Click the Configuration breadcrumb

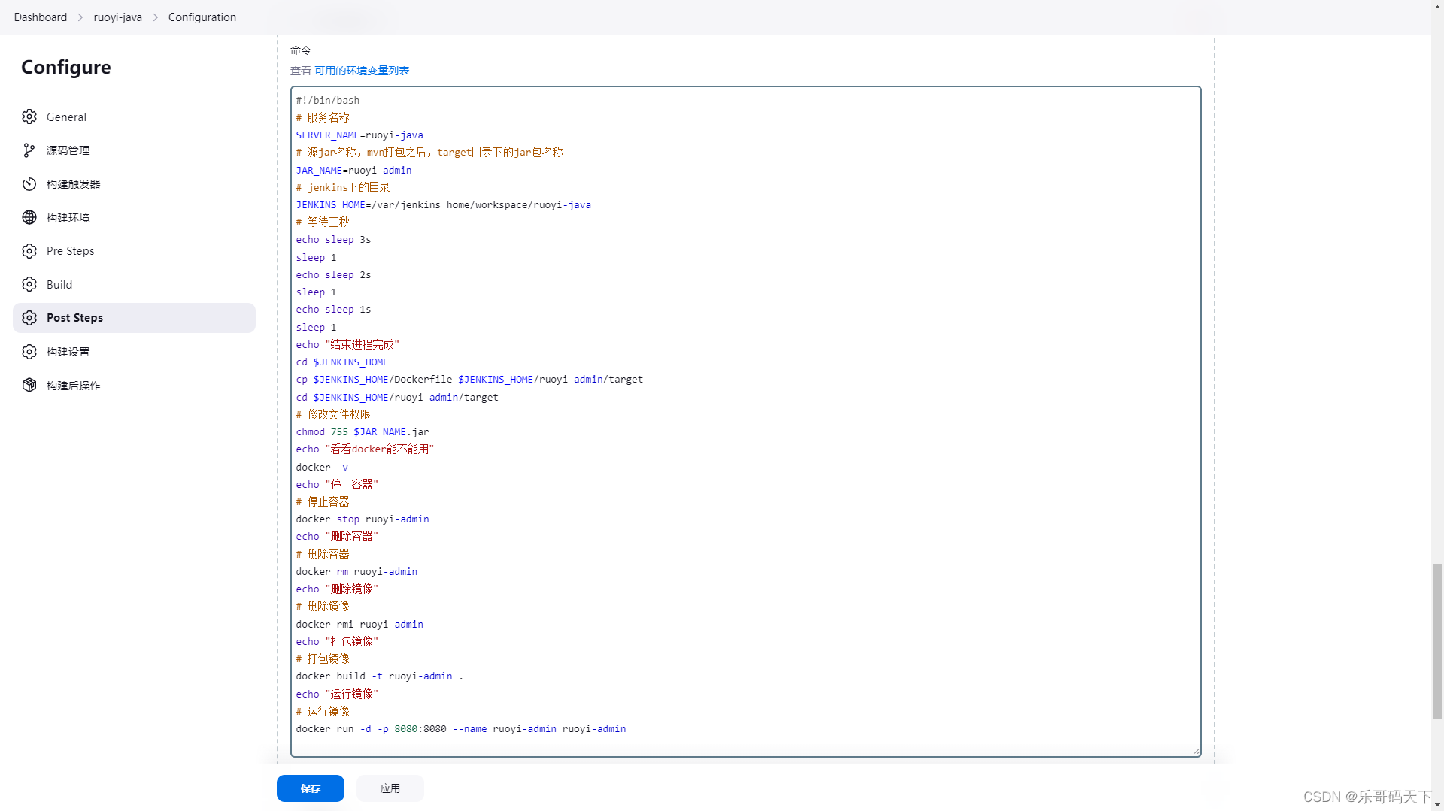202,17
